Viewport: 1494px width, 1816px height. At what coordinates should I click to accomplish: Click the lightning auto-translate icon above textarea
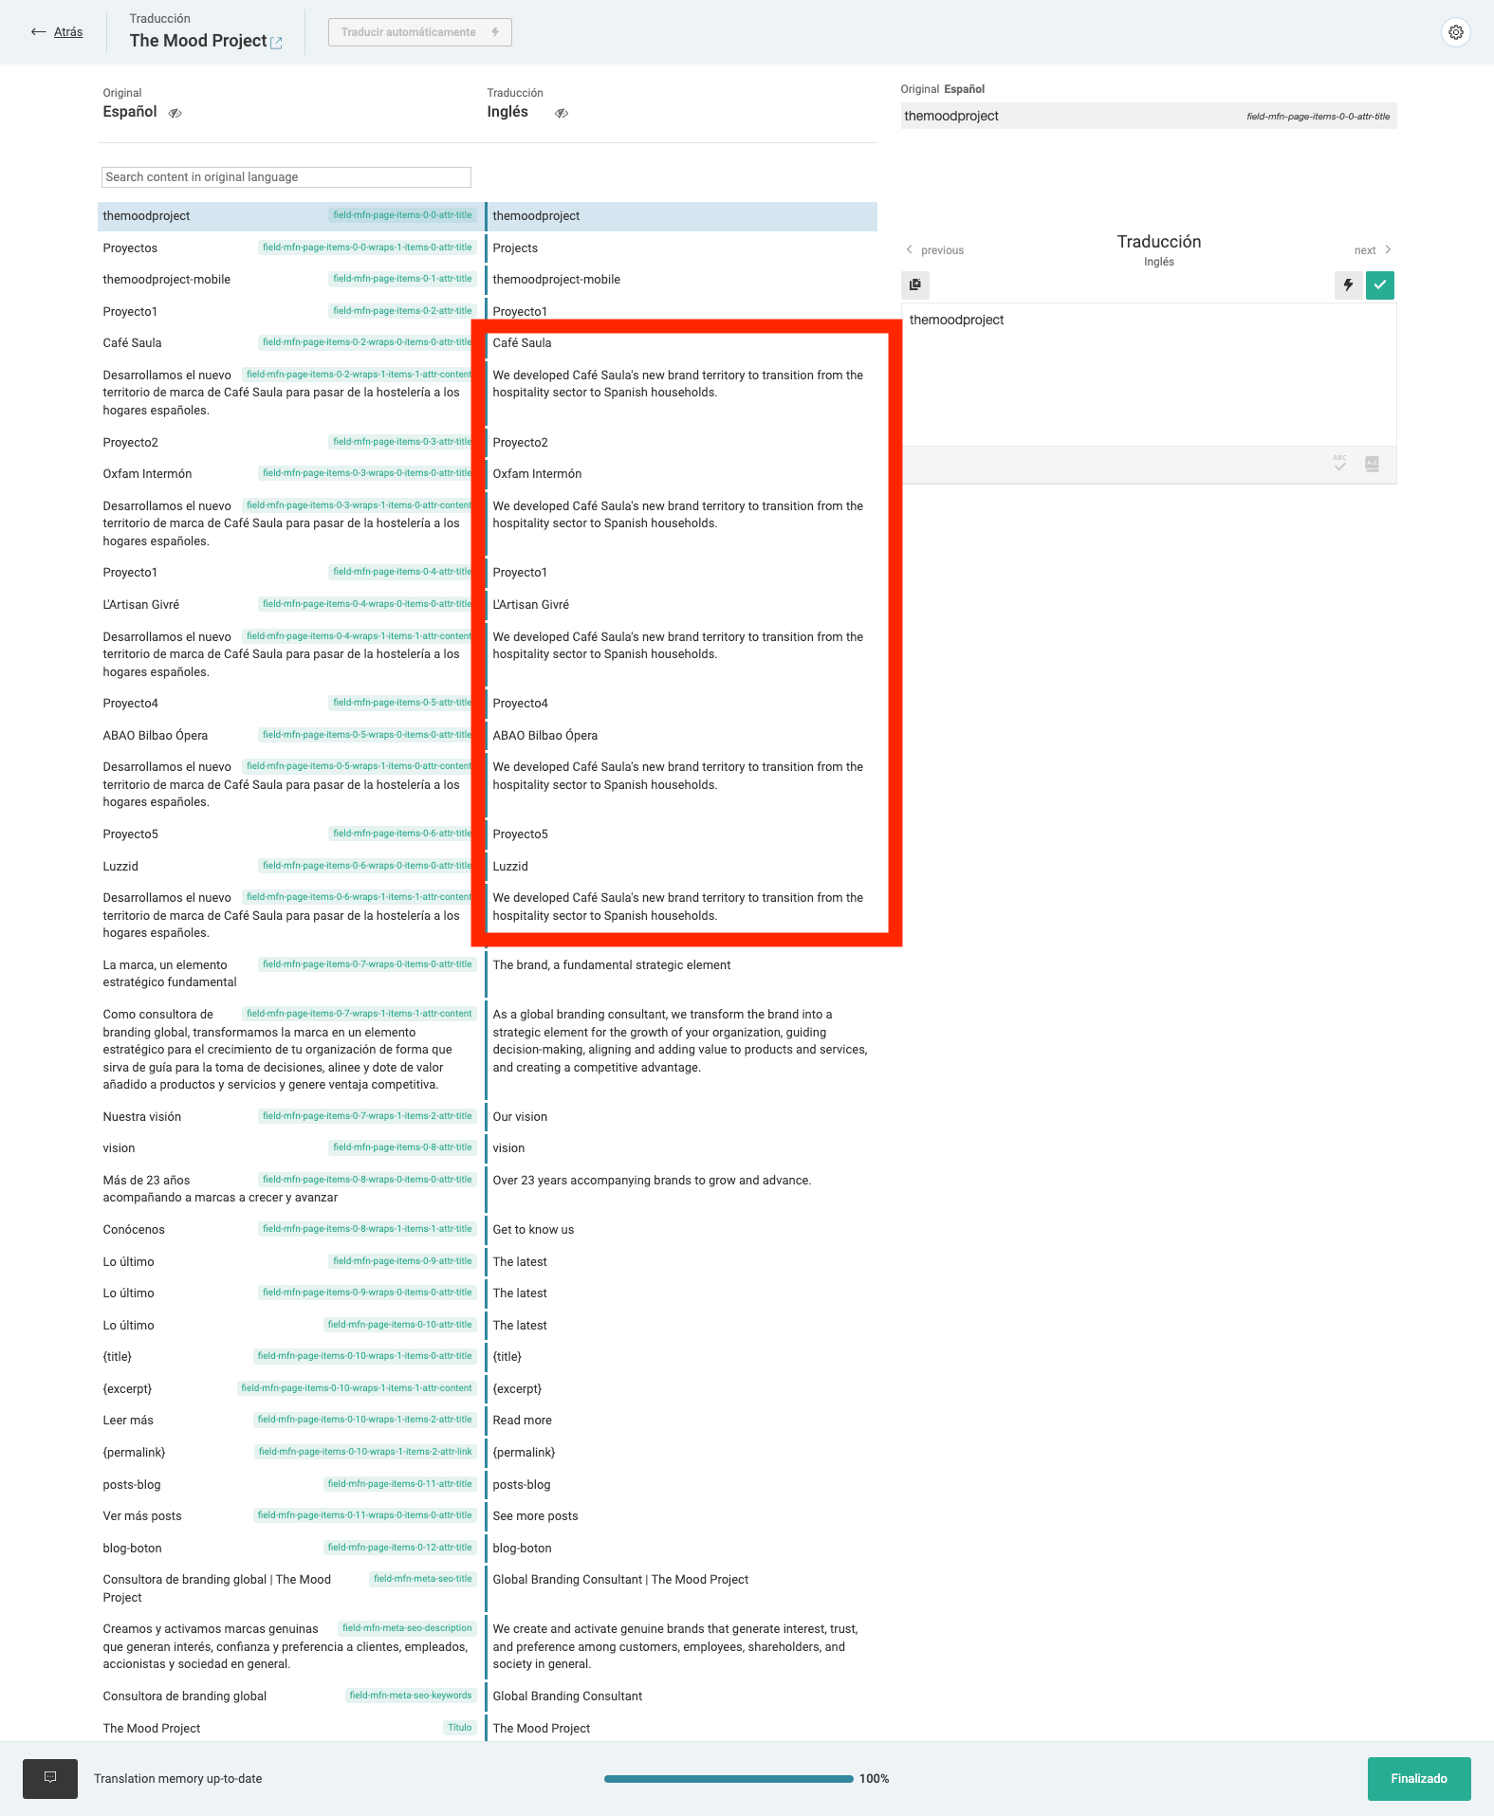pos(1348,284)
